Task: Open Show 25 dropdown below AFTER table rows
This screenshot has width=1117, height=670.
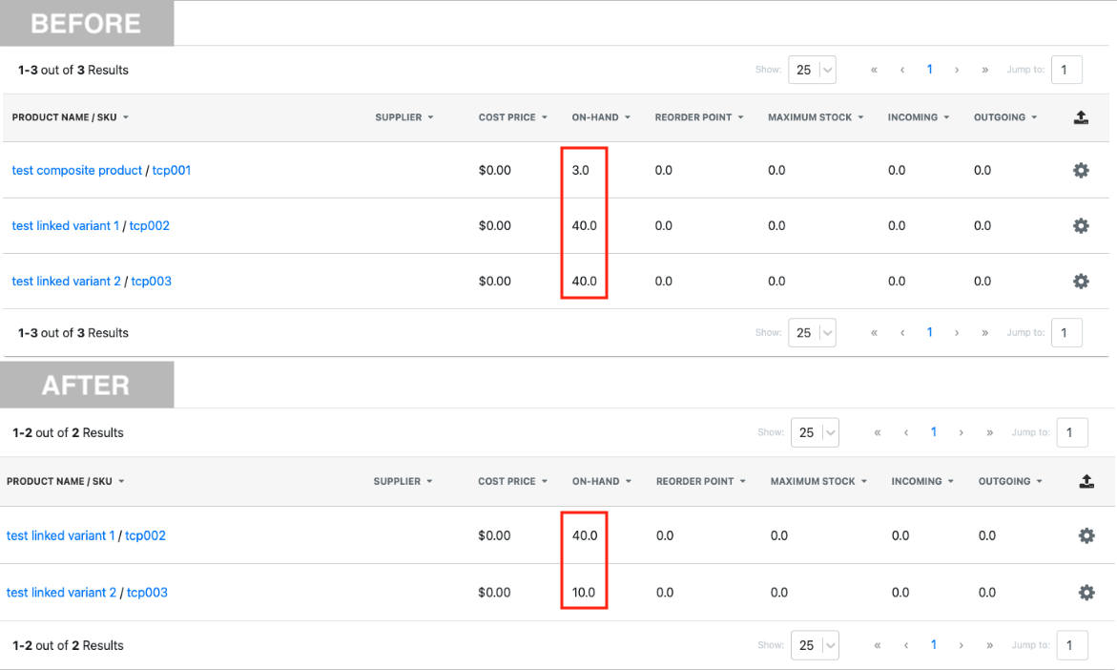Action: coord(815,646)
